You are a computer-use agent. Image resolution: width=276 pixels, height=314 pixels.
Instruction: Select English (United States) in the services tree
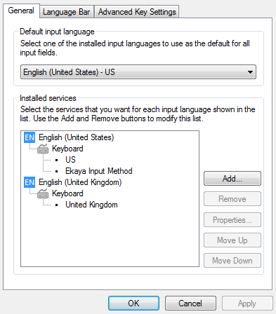tap(77, 137)
